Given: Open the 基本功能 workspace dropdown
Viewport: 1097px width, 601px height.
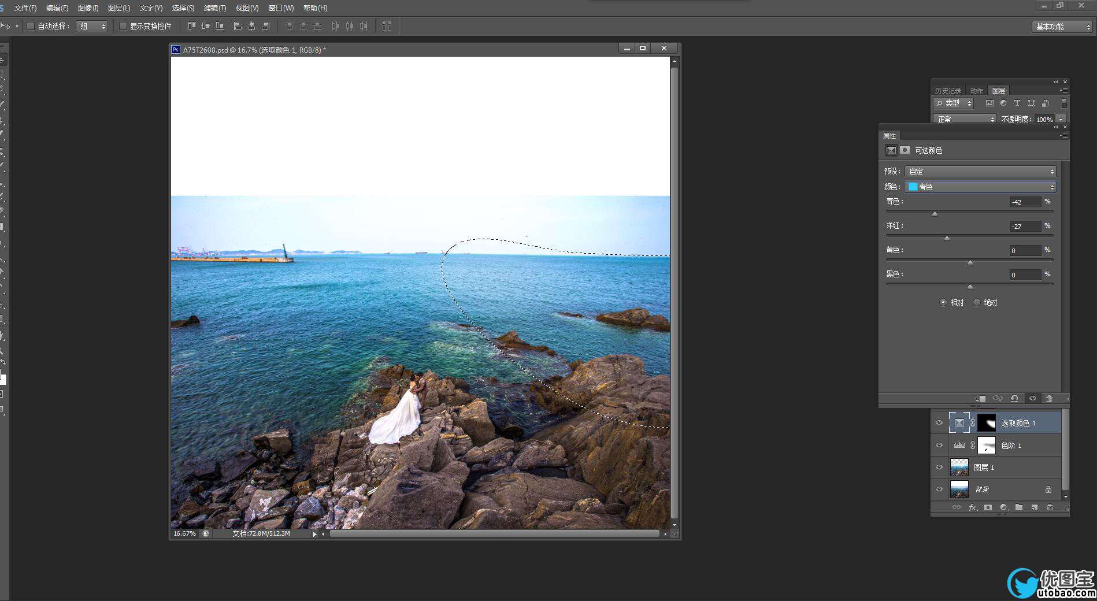Looking at the screenshot, I should (x=1062, y=27).
